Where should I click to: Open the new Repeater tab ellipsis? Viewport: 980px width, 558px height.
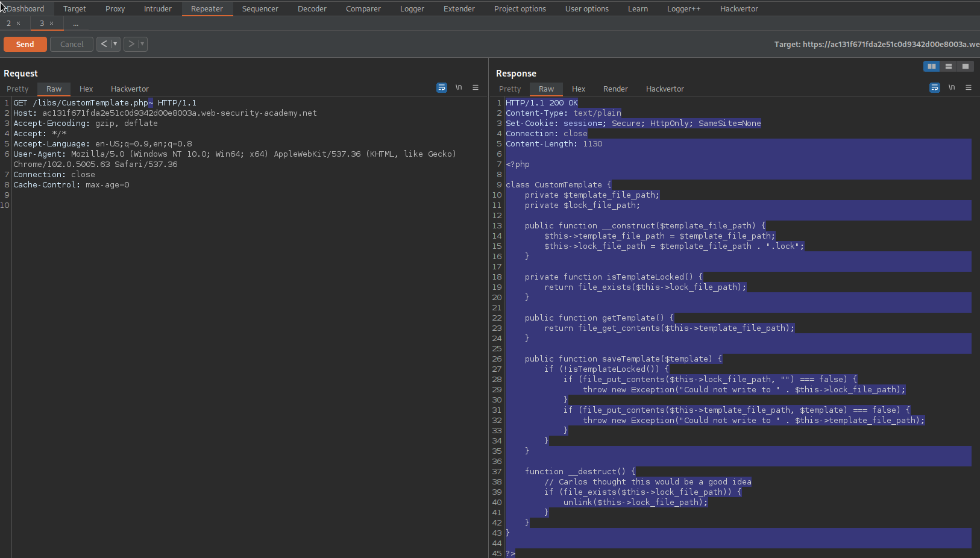click(75, 24)
